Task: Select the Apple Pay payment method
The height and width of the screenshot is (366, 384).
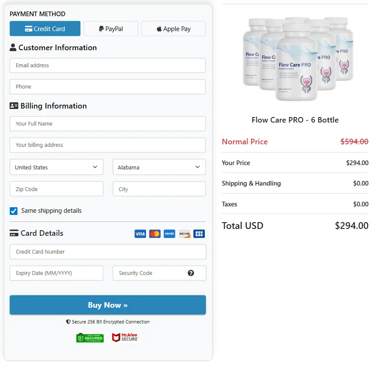Action: 173,29
